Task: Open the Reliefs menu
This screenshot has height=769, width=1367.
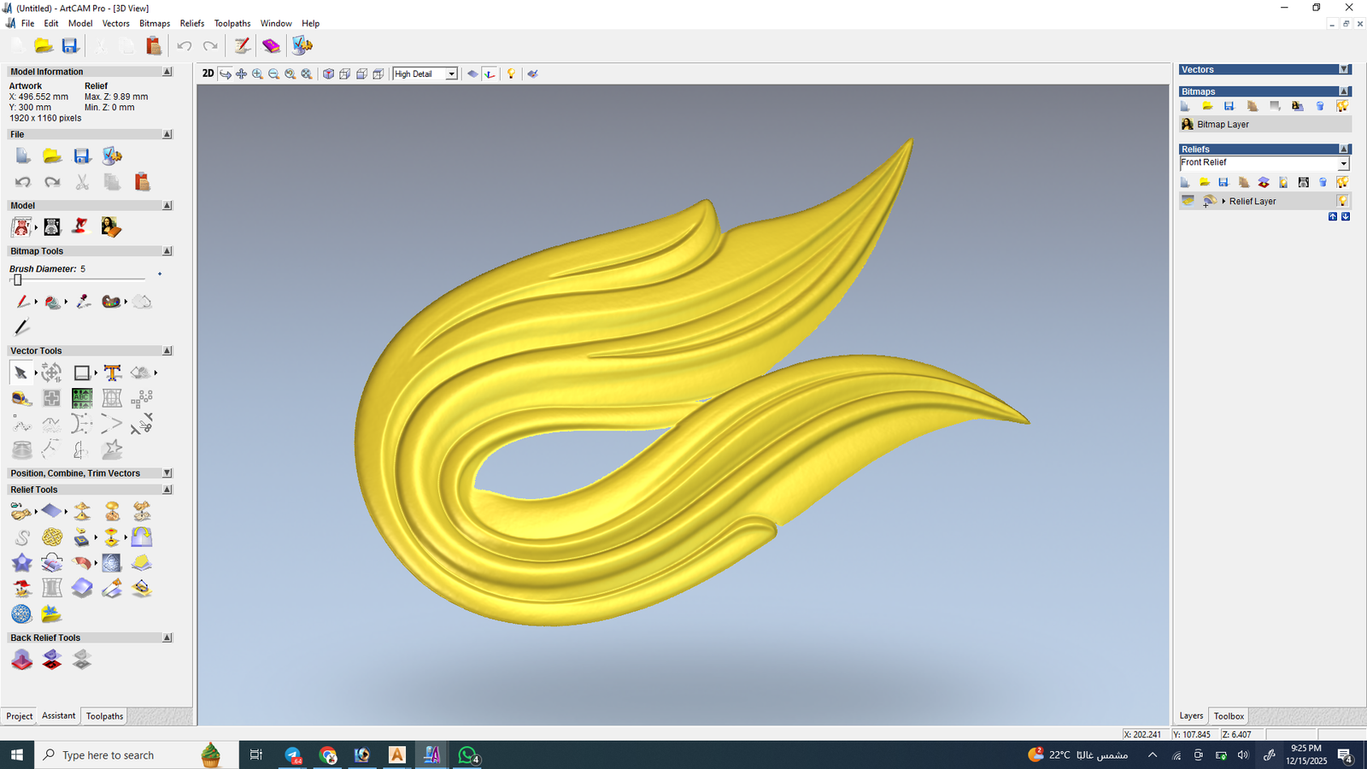Action: (191, 23)
